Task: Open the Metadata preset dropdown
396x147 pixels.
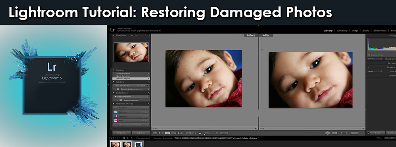Action: [375, 71]
